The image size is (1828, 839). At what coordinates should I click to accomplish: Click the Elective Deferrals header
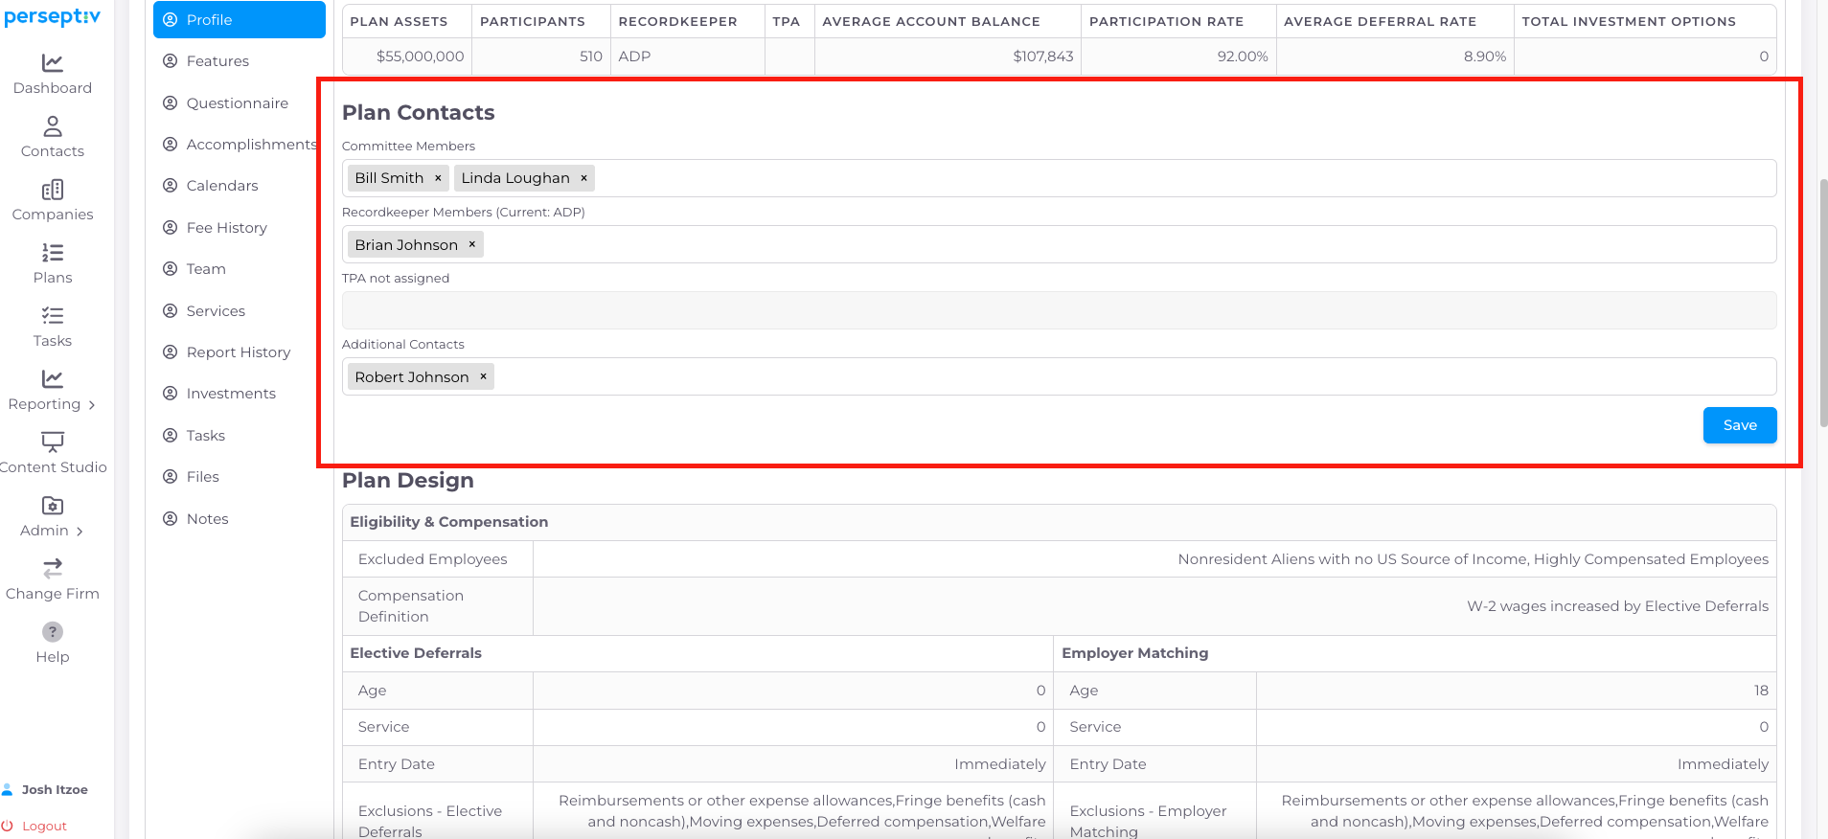point(416,653)
